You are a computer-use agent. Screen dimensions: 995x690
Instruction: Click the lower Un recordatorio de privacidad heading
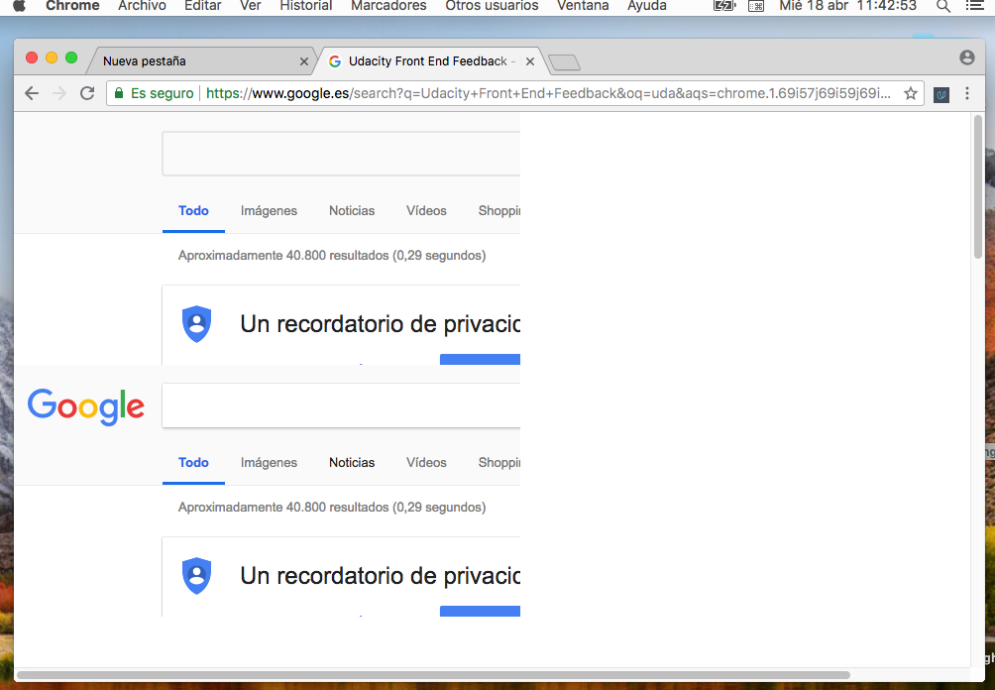(x=381, y=576)
